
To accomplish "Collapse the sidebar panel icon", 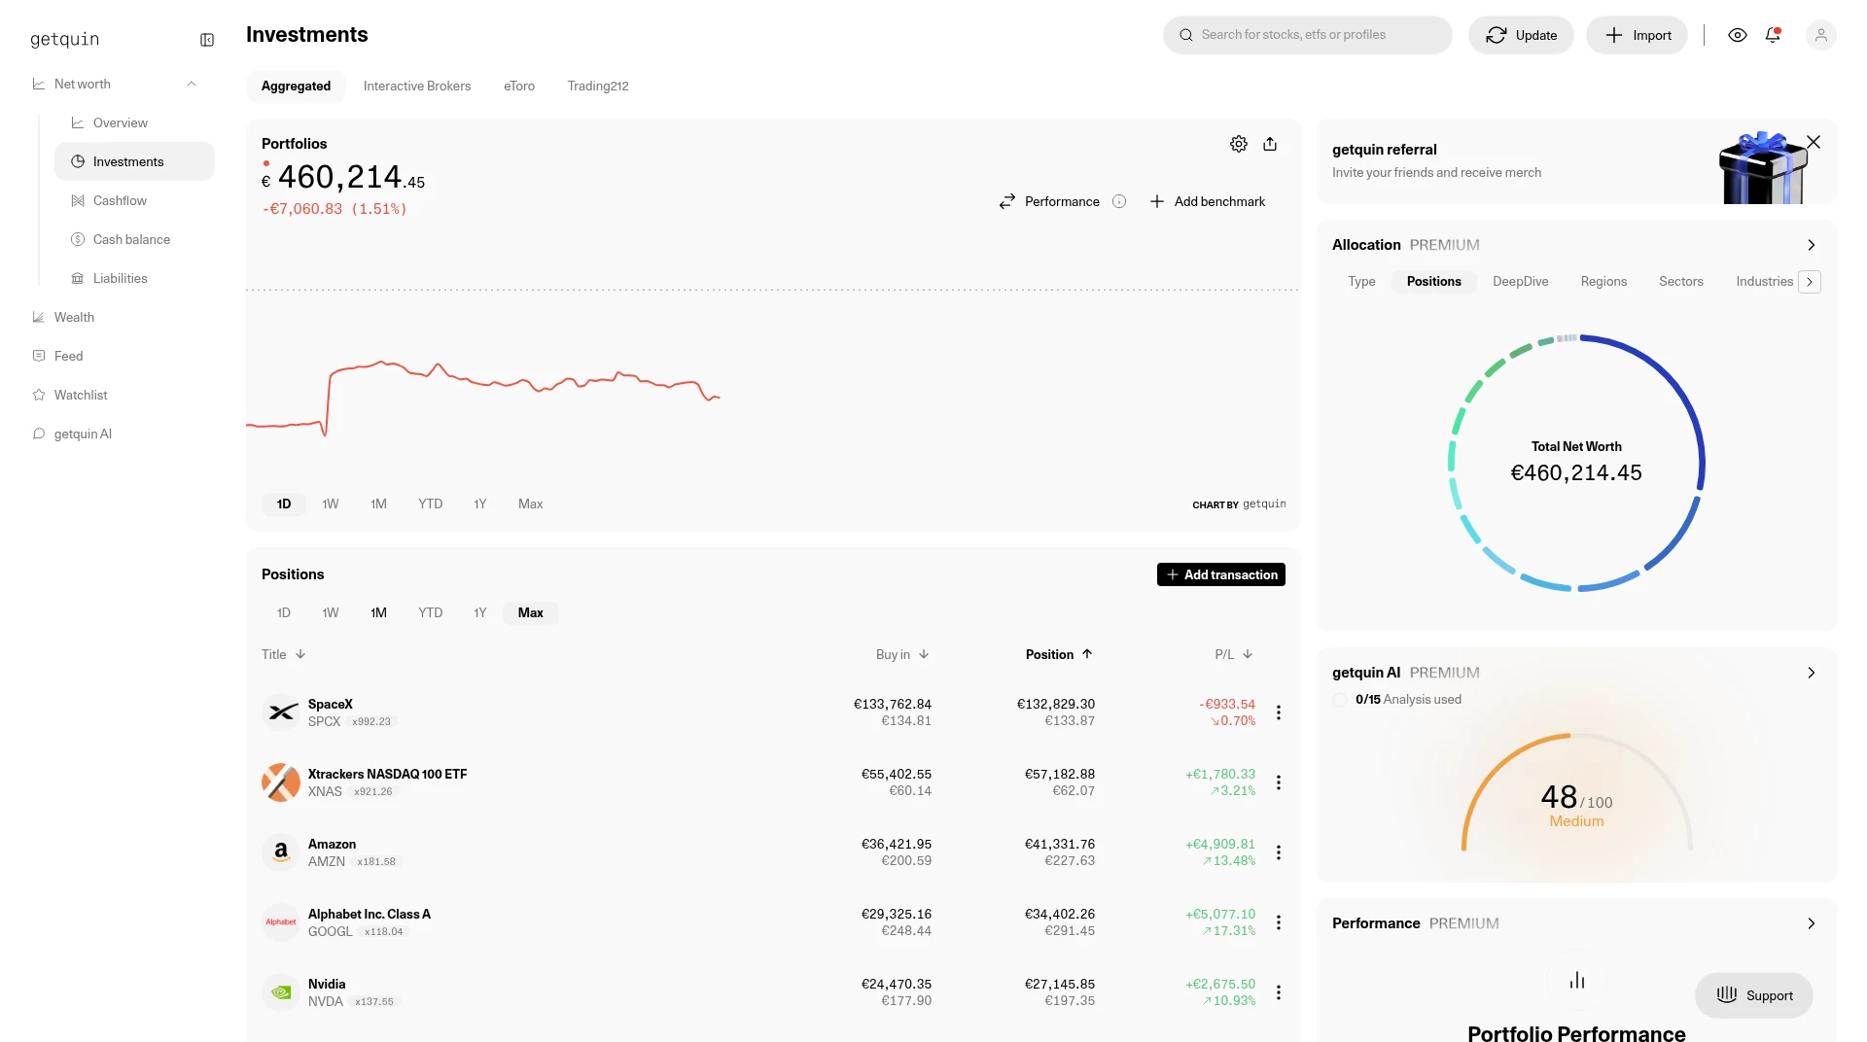I will (x=207, y=40).
